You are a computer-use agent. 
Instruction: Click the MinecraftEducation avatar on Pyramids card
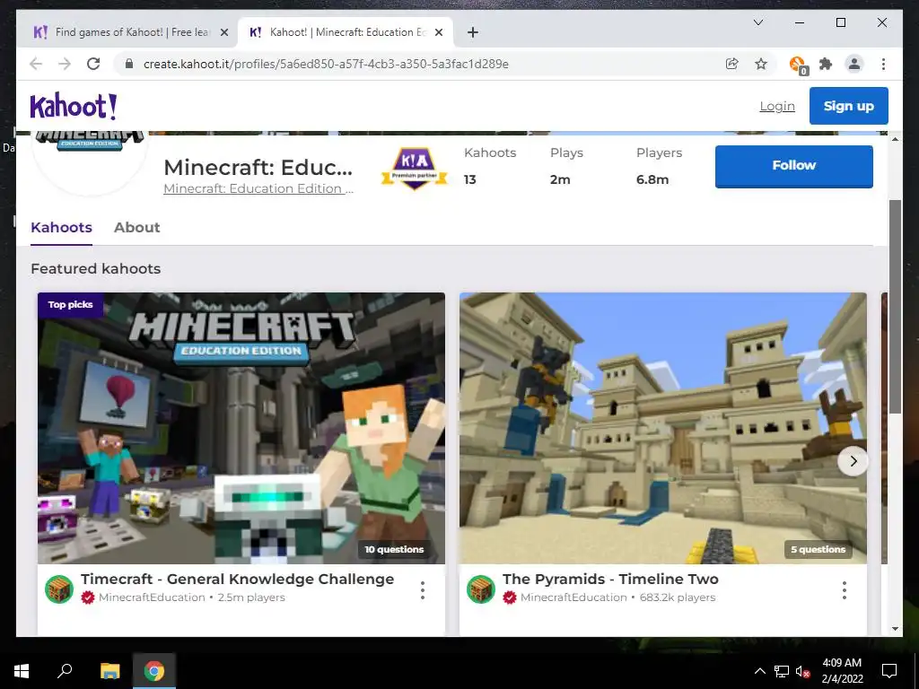[481, 589]
